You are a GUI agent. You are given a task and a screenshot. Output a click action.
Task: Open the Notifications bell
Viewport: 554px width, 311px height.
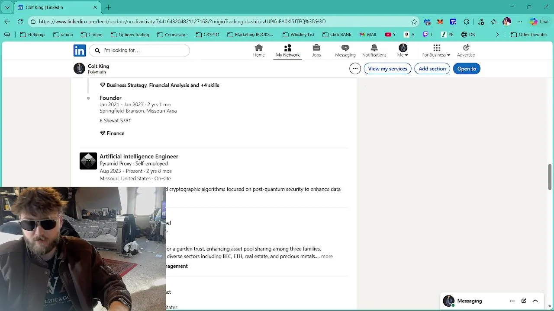click(374, 51)
